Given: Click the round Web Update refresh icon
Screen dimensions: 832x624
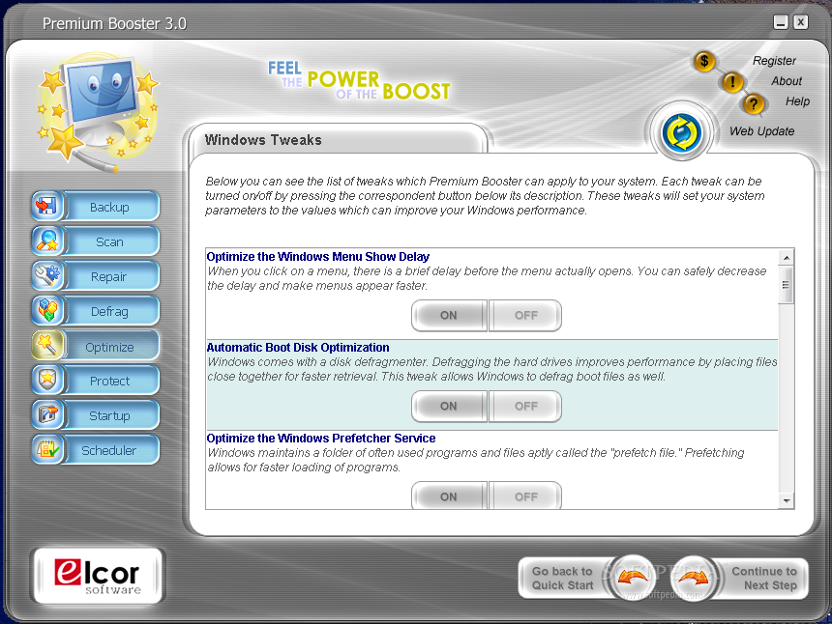Looking at the screenshot, I should [682, 132].
